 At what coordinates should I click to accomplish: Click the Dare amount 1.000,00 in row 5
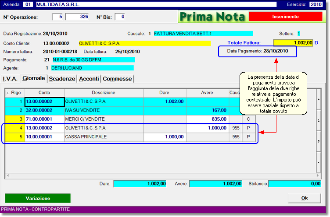click(x=165, y=137)
